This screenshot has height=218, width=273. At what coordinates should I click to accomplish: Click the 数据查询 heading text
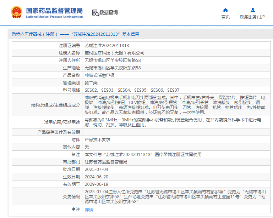109,12
